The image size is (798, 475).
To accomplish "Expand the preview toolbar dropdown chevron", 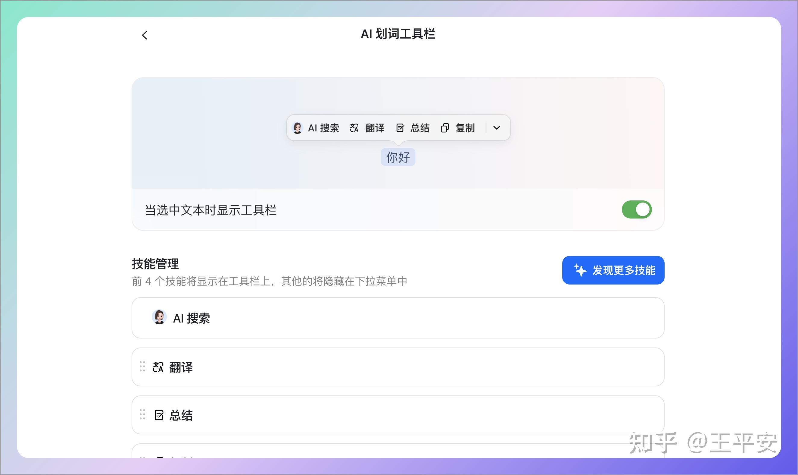I will [497, 128].
